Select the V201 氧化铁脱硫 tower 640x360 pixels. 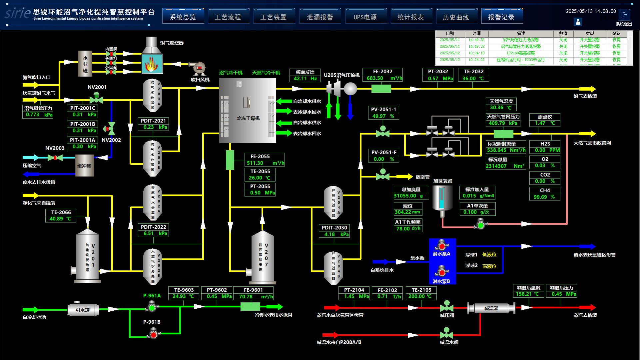pyautogui.click(x=87, y=256)
